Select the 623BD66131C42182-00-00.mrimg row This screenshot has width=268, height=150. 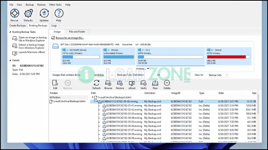tap(174, 101)
